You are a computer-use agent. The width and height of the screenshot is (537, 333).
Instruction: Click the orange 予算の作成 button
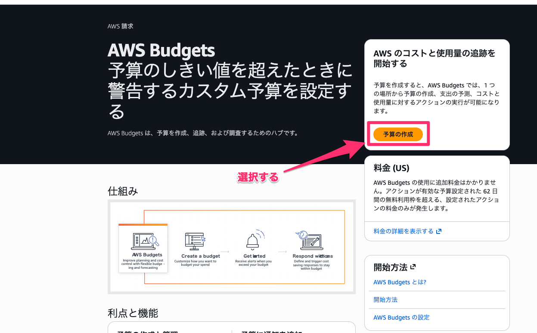click(398, 134)
